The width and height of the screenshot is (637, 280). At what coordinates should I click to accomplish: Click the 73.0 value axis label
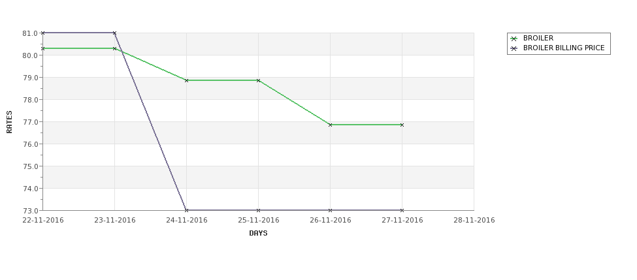point(31,211)
